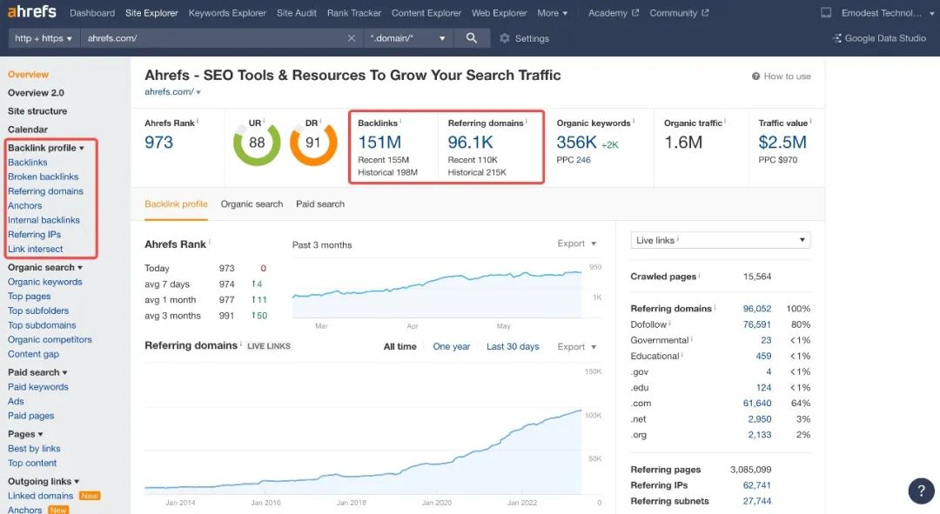This screenshot has height=514, width=940.
Task: Open the Settings gear icon
Action: point(505,38)
